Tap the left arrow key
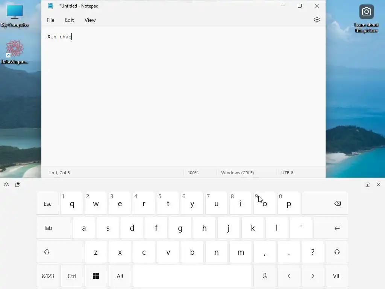 289,276
